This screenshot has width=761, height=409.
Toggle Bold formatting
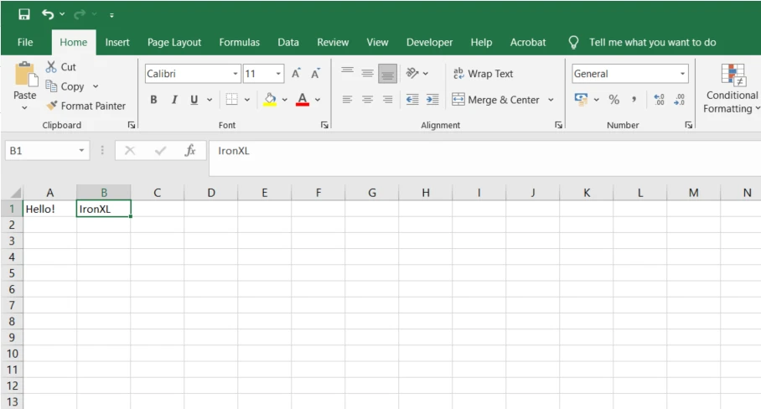point(153,100)
